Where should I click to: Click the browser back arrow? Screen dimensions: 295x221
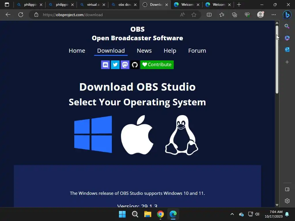[x=8, y=15]
